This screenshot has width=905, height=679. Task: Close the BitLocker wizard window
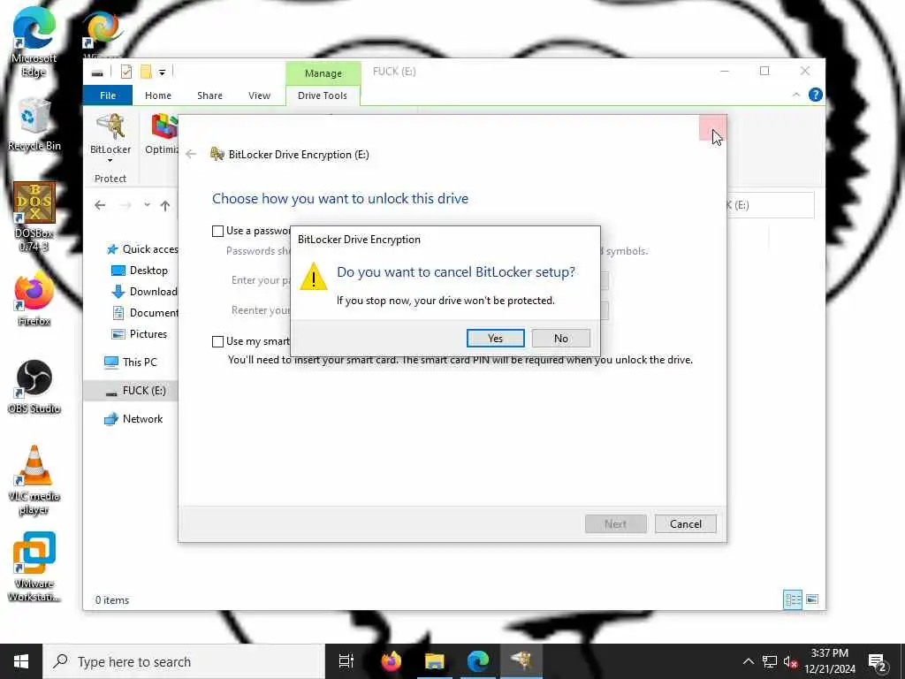coord(713,127)
